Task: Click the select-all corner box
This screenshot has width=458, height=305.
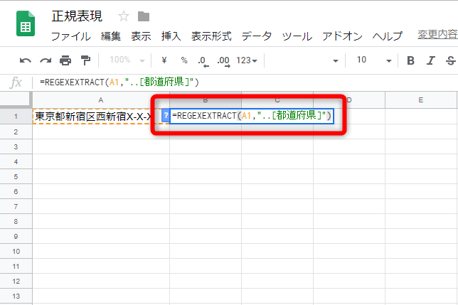Action: pos(16,100)
